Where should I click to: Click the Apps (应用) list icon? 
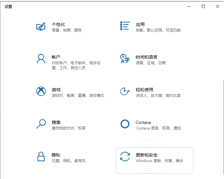tap(125, 26)
